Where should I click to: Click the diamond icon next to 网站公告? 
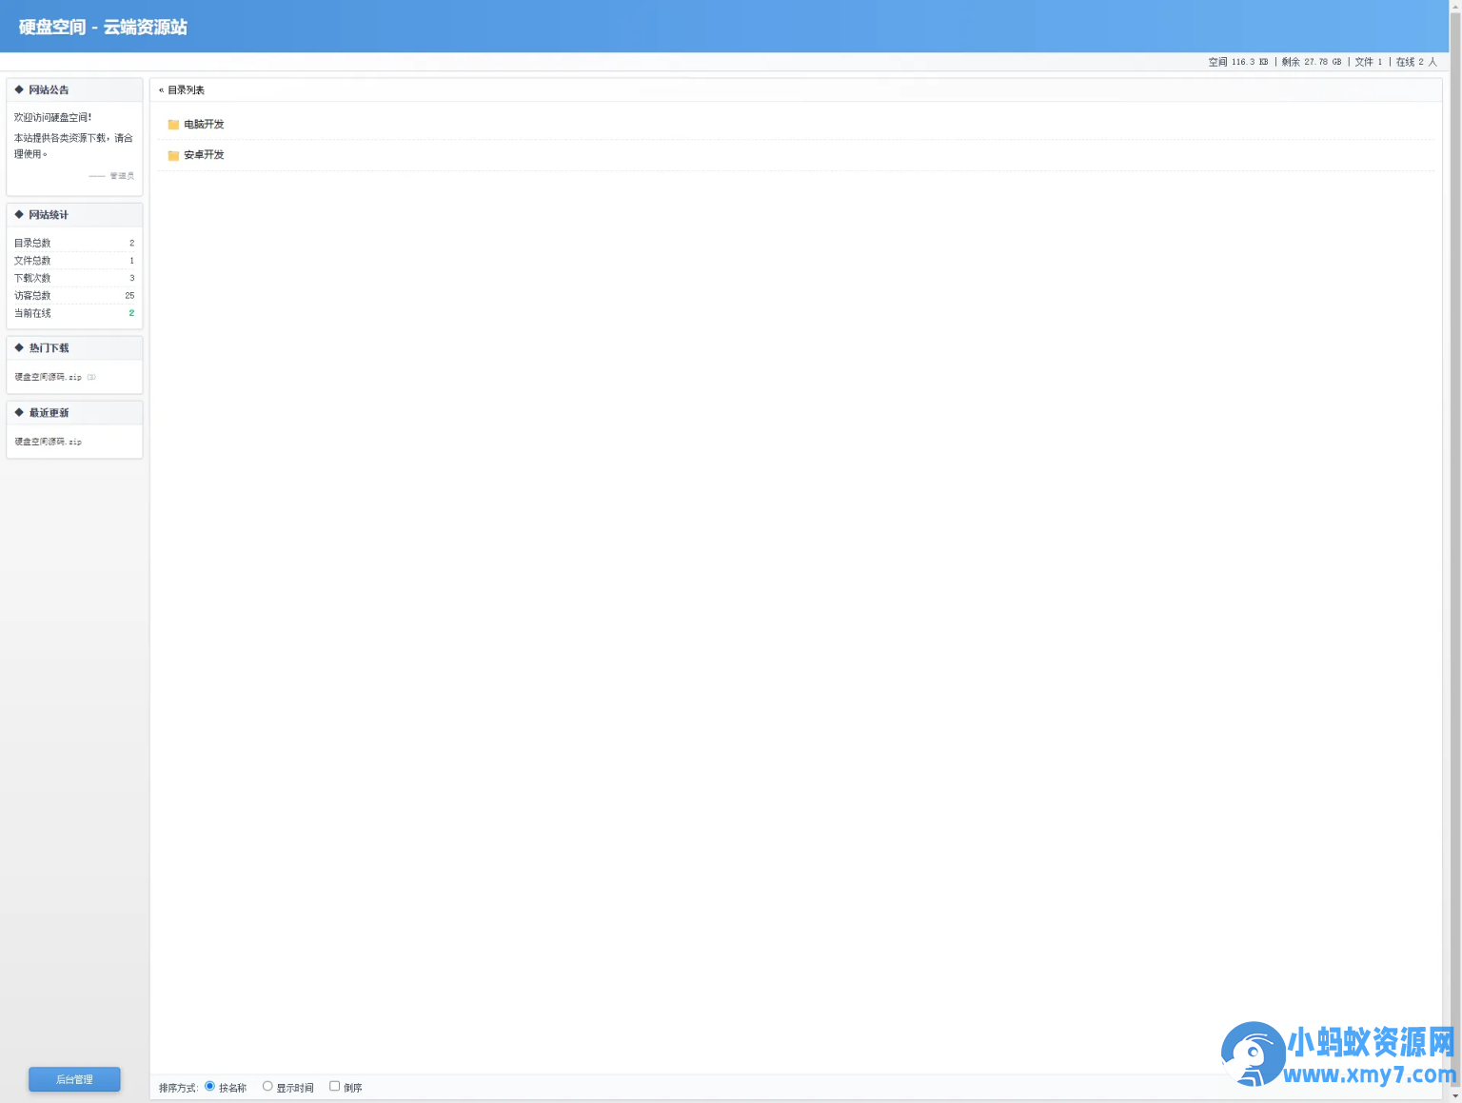pyautogui.click(x=19, y=89)
